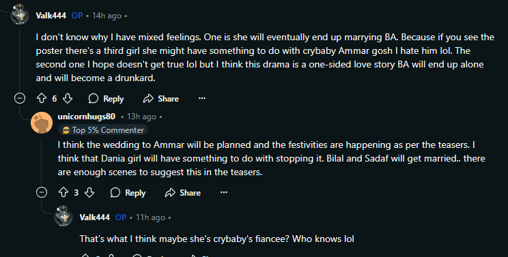The width and height of the screenshot is (508, 257).
Task: Open more options on unicornhugs80's comment
Action: pyautogui.click(x=224, y=193)
